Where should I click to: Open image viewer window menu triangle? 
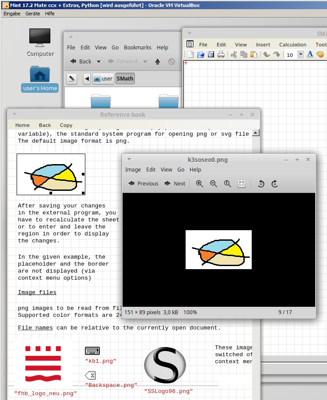[x=130, y=160]
